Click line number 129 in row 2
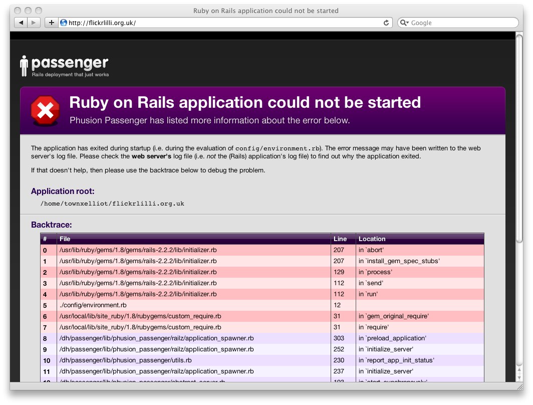533x405 pixels. [x=339, y=272]
